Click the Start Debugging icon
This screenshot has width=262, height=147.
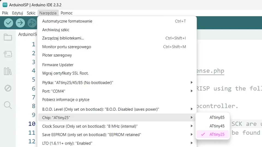(32, 23)
